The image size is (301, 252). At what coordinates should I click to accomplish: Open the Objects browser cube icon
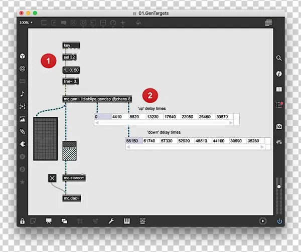click(23, 57)
